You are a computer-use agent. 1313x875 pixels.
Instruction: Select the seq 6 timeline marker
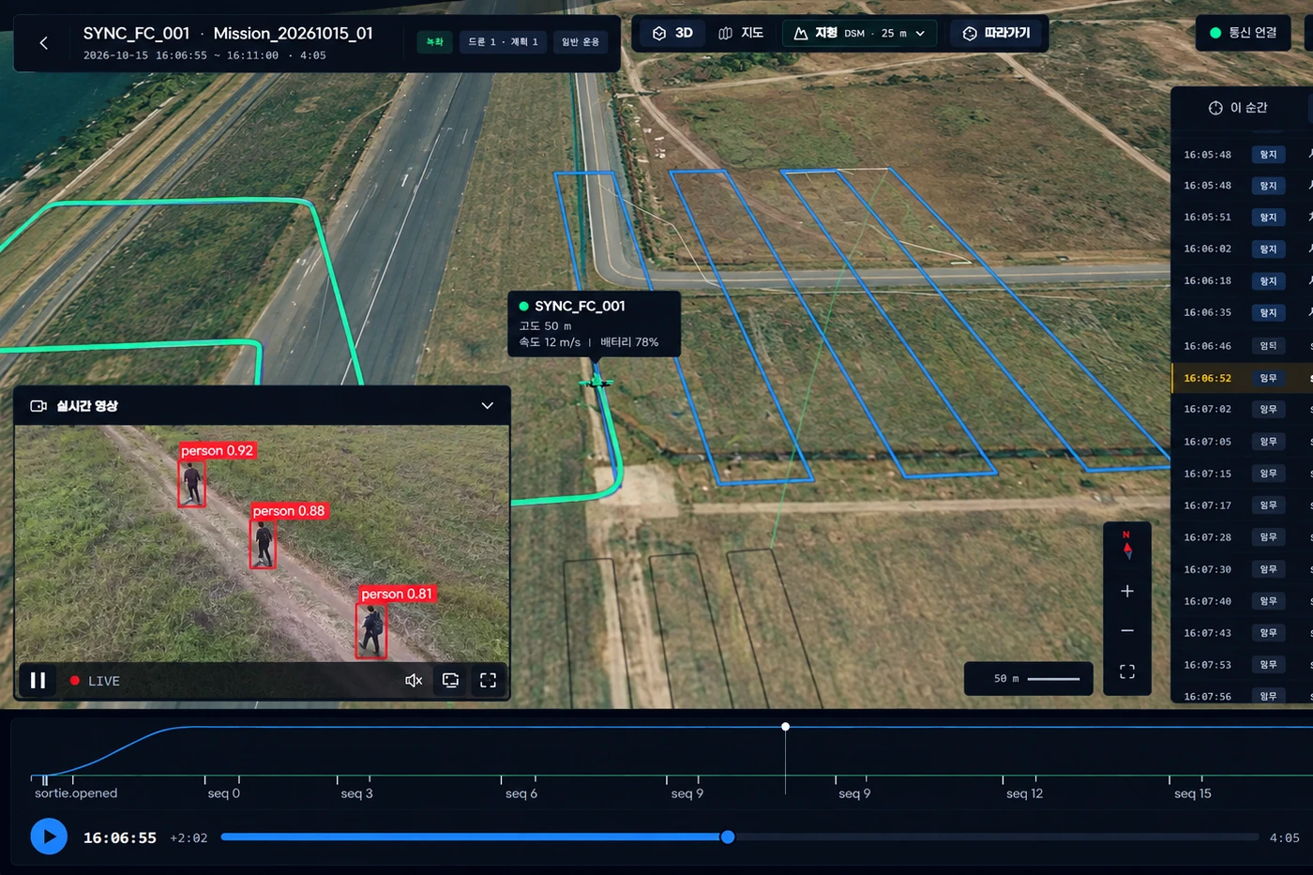521,793
